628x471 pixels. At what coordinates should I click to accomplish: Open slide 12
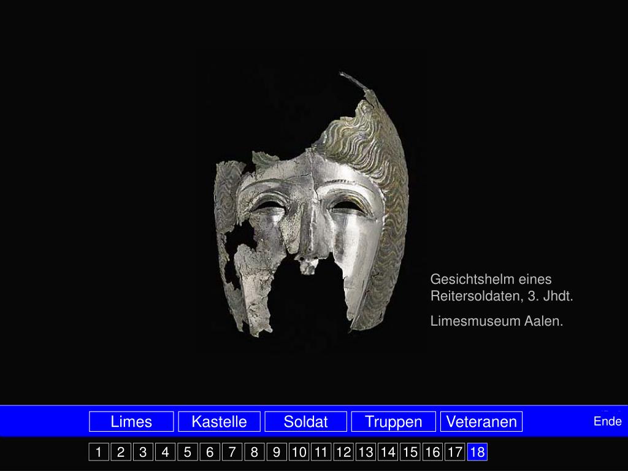pos(343,452)
